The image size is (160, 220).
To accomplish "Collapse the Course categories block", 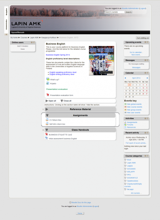I will tap(145, 156).
